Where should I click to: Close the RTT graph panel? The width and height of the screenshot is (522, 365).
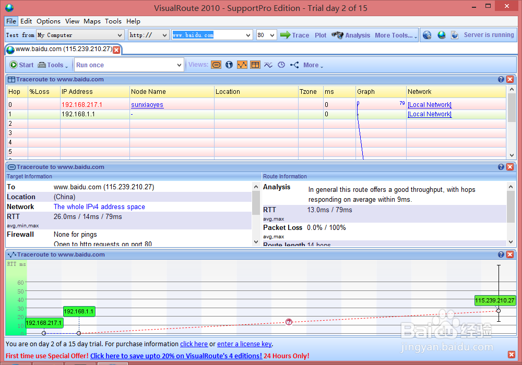(x=509, y=254)
